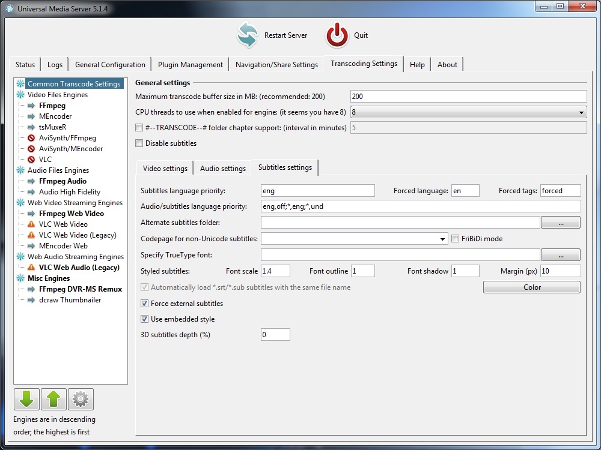This screenshot has width=601, height=450.
Task: Enable TRANSCODE folder chapter support checkbox
Action: (x=139, y=128)
